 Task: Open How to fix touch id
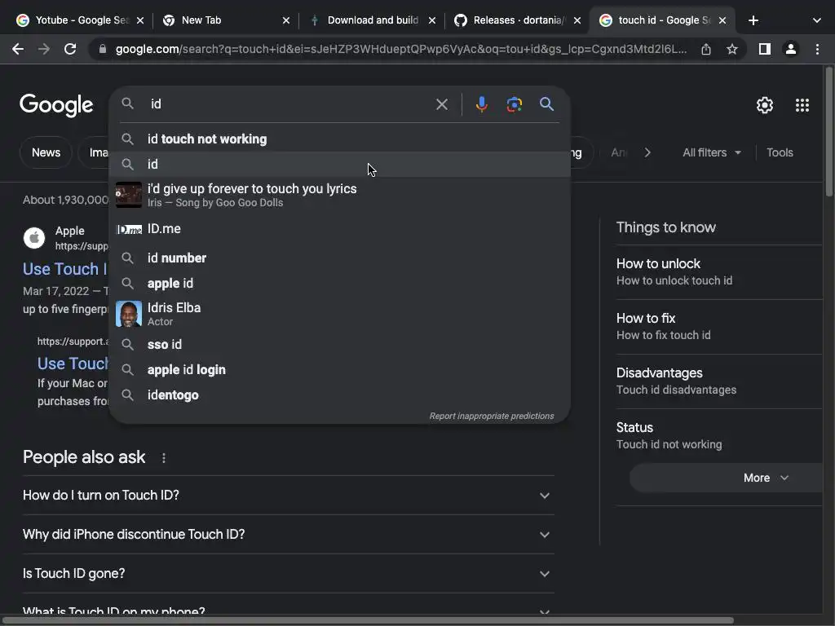point(719,326)
